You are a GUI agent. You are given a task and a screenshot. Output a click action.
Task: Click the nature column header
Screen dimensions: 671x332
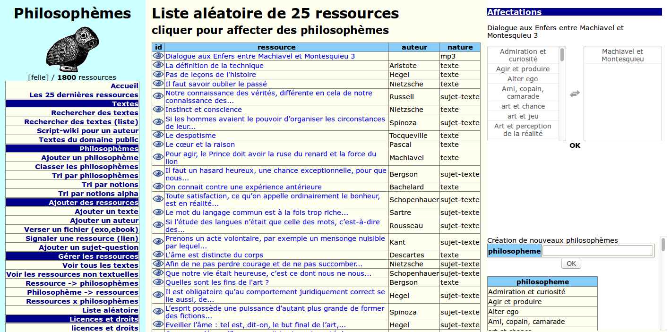tap(460, 47)
